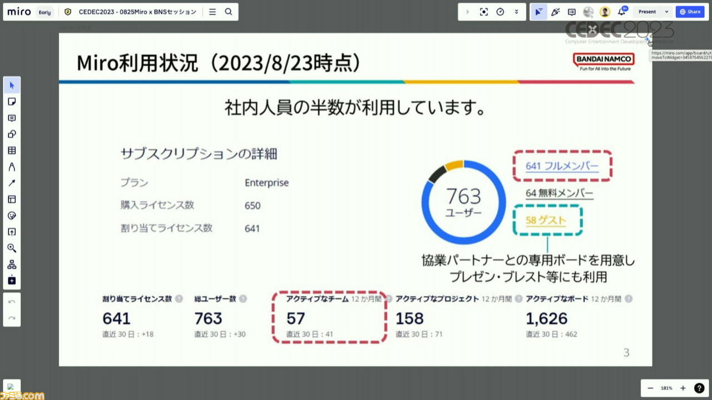Open the Present options dropdown arrow
This screenshot has width=712, height=400.
click(666, 12)
